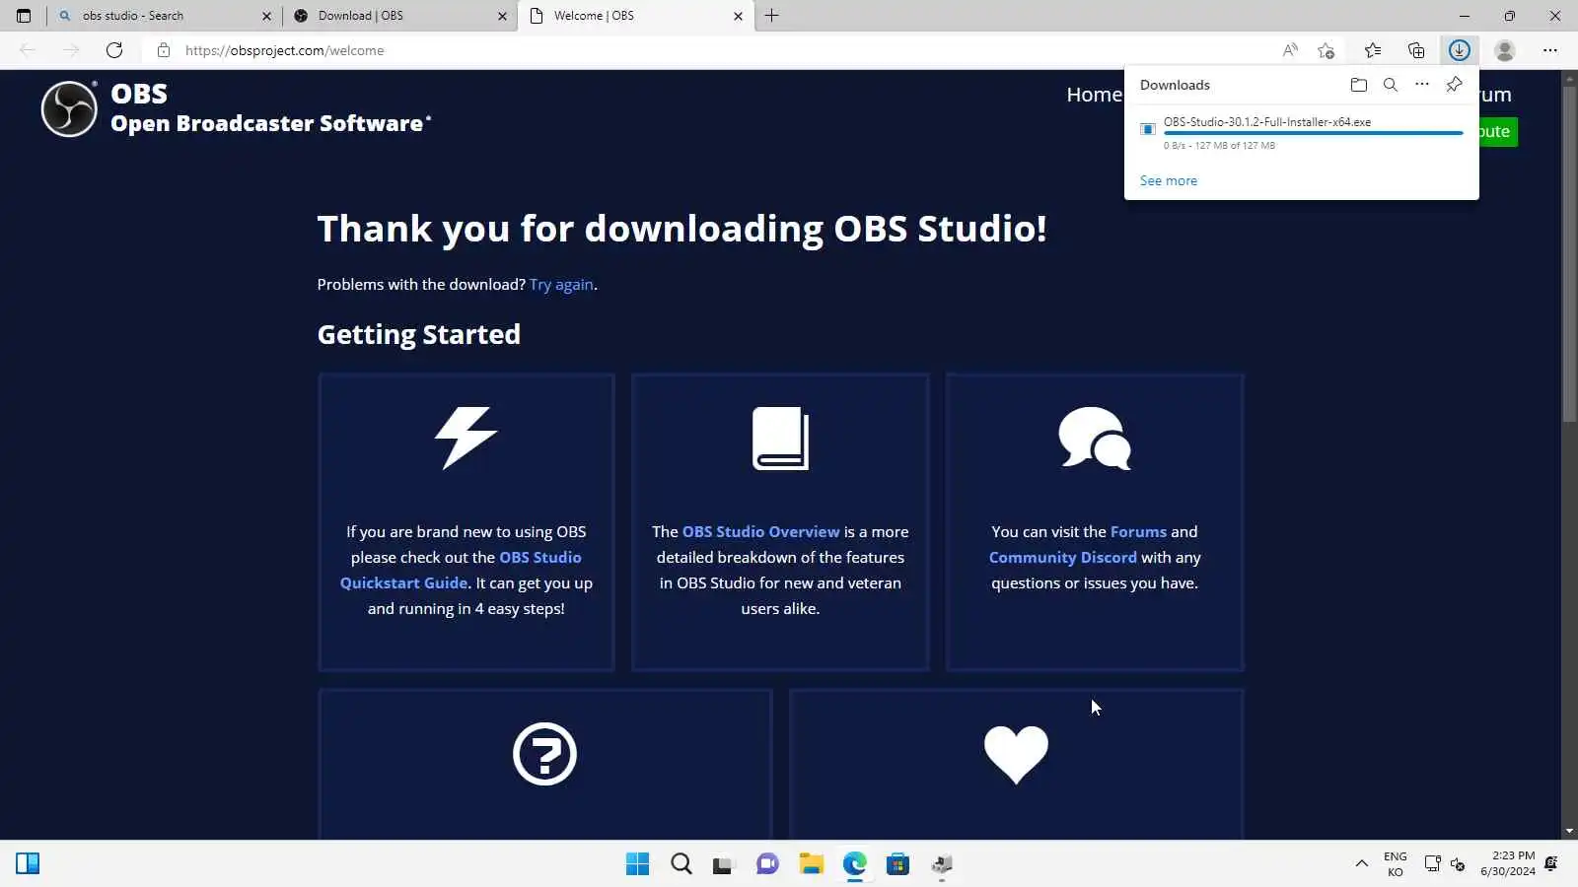
Task: Close the 'obs studio - Search' tab
Action: [266, 16]
